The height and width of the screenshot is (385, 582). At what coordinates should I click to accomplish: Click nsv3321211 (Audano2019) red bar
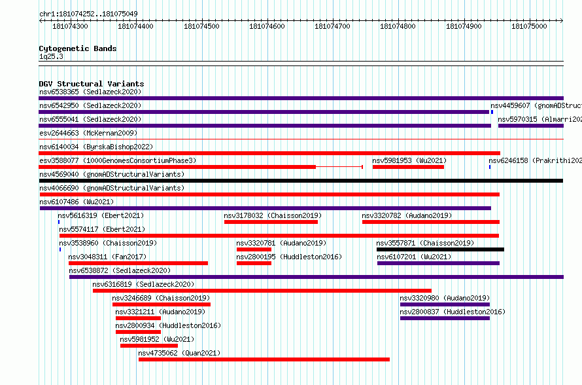pyautogui.click(x=138, y=318)
